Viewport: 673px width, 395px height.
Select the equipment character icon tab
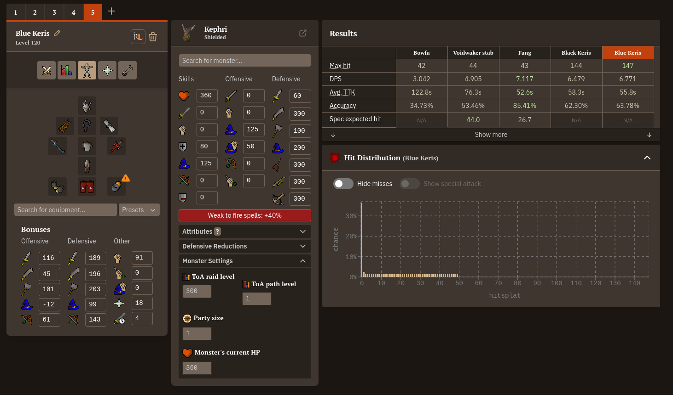87,70
